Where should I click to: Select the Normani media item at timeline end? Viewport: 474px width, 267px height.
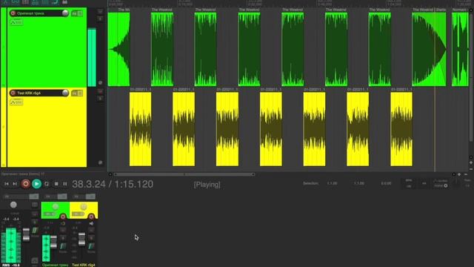(x=460, y=49)
